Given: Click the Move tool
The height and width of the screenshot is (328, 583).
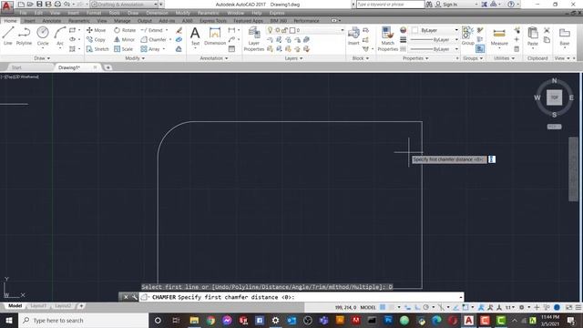Looking at the screenshot, I should [96, 30].
